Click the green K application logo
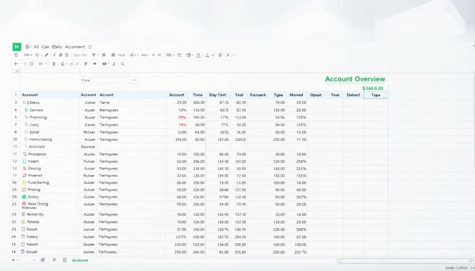Image resolution: width=475 pixels, height=271 pixels. [x=17, y=47]
